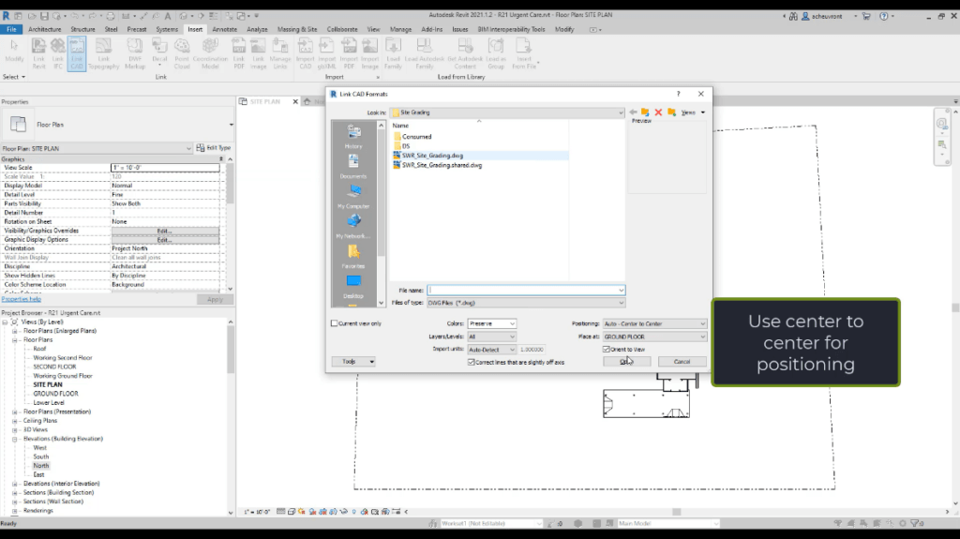Open the Colors dropdown set to Preserve
This screenshot has width=960, height=539.
[x=491, y=323]
